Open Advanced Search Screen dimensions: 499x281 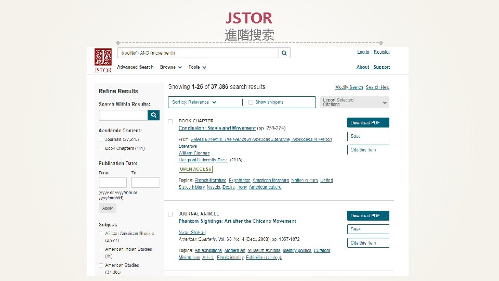coord(135,67)
